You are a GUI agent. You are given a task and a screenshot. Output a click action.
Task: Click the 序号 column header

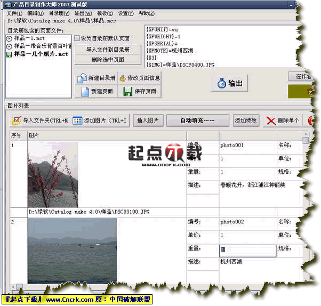(19, 135)
